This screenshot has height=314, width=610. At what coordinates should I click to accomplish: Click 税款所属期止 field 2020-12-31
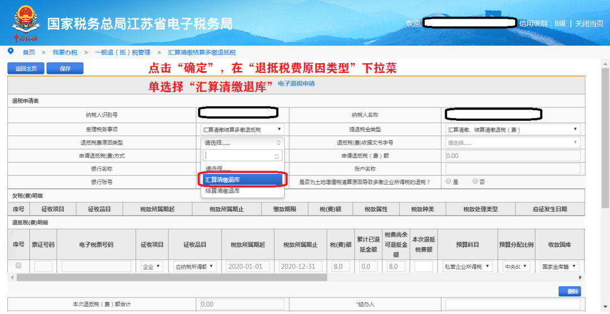click(x=300, y=267)
